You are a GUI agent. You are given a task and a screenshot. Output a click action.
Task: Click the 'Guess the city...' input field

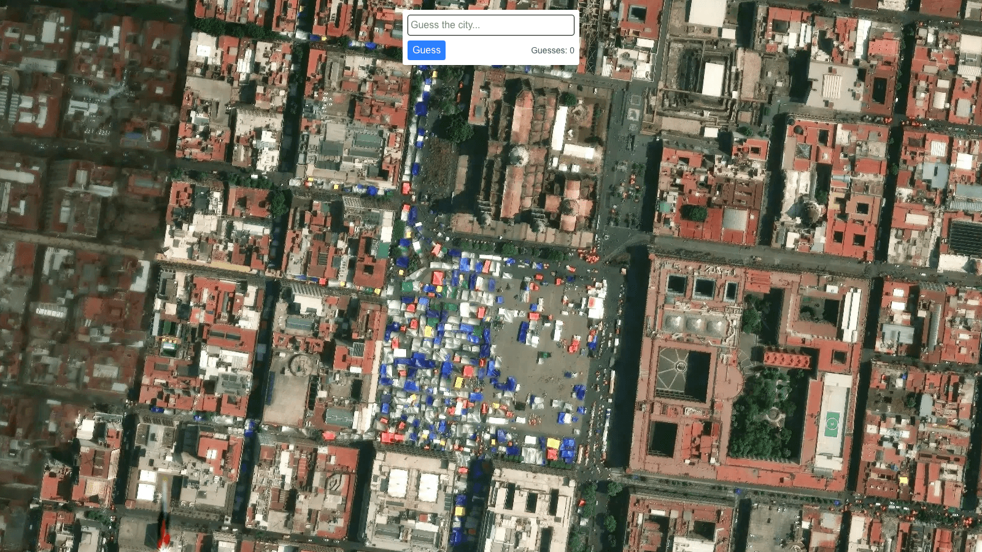(x=491, y=25)
